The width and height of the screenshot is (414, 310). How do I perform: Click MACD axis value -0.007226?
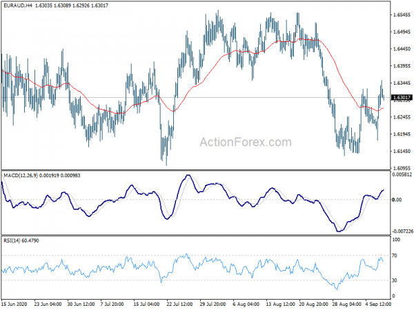(x=402, y=231)
